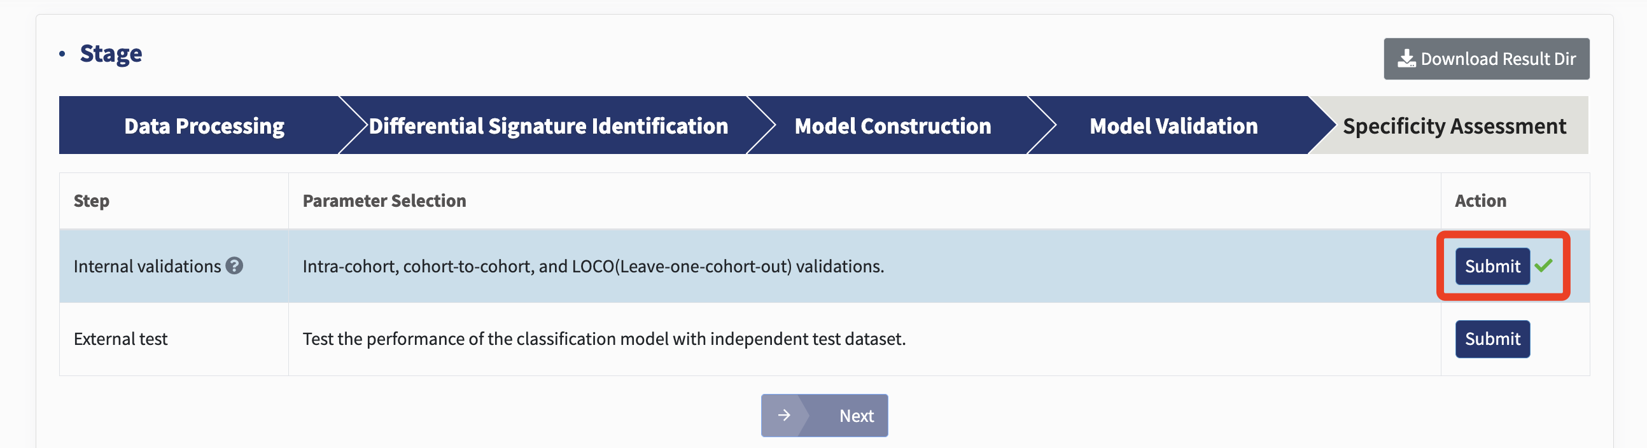Go to the Model Construction stage
The height and width of the screenshot is (448, 1647).
(893, 125)
